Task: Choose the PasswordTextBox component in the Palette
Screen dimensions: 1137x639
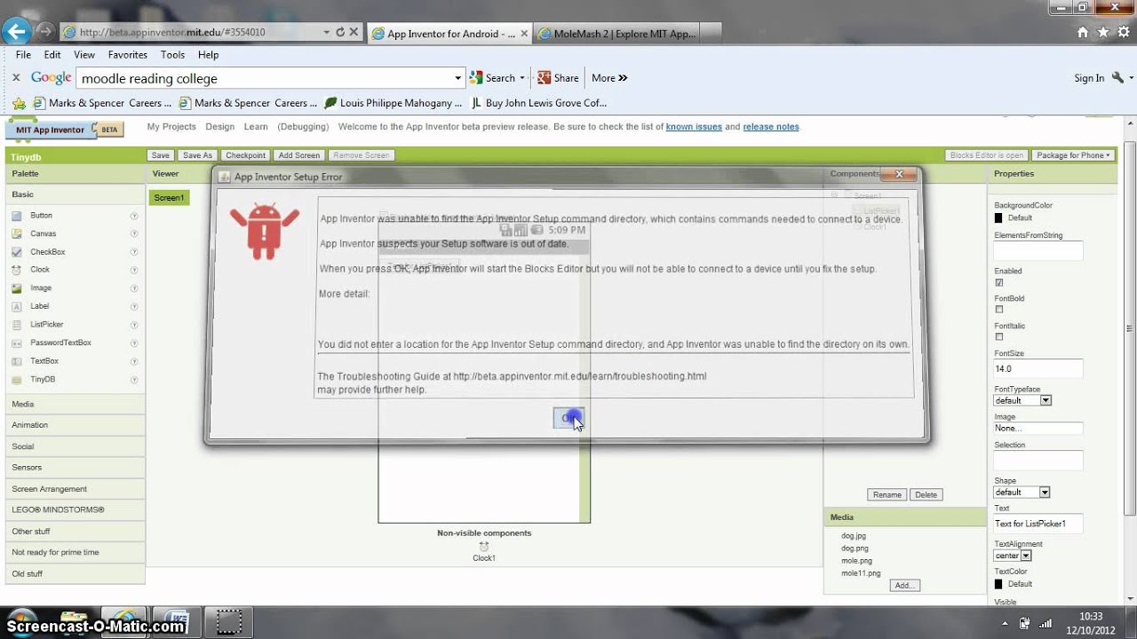Action: pyautogui.click(x=60, y=343)
